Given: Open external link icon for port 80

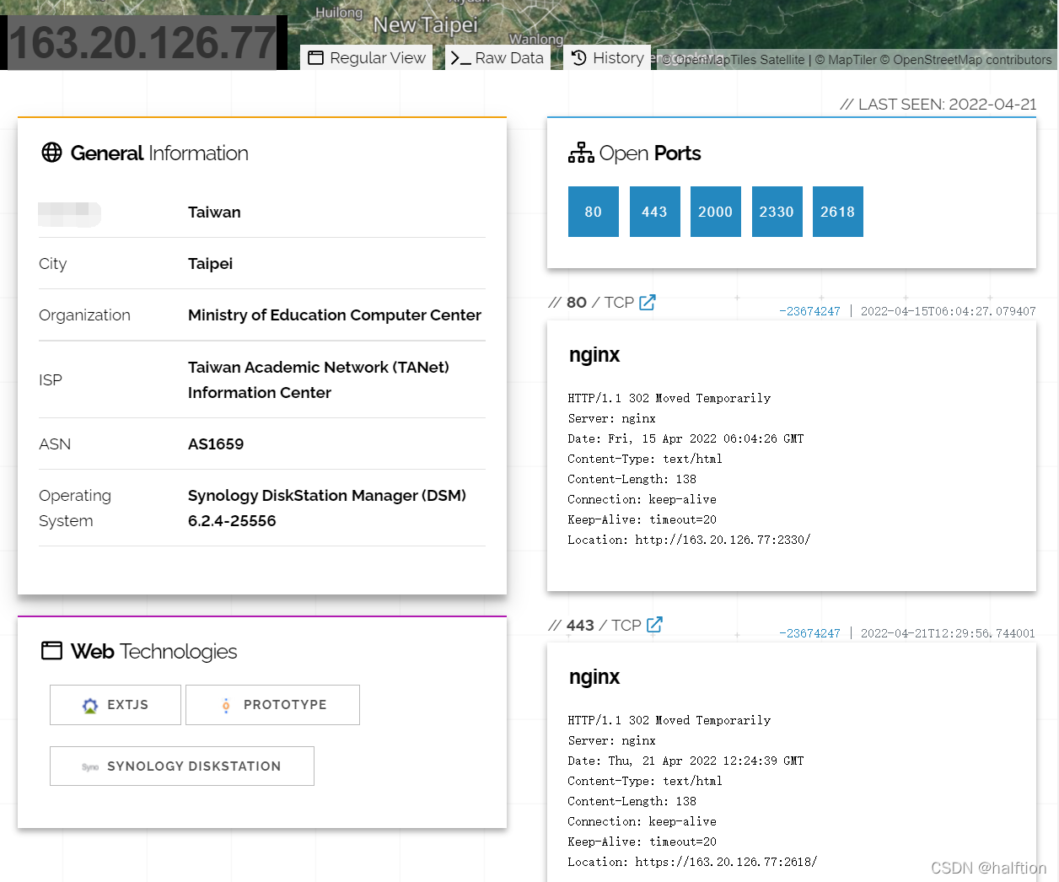Looking at the screenshot, I should (648, 302).
